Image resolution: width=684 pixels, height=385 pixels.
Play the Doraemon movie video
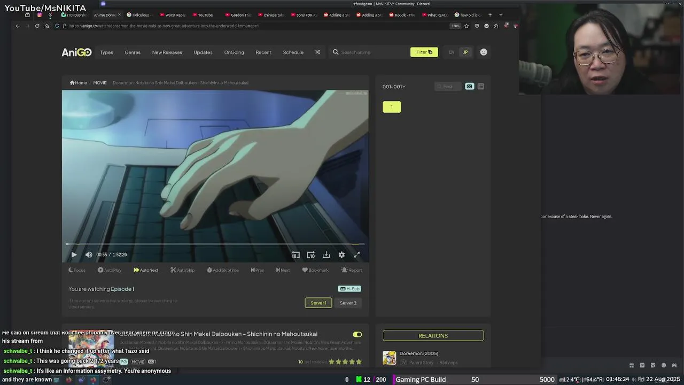(x=74, y=255)
